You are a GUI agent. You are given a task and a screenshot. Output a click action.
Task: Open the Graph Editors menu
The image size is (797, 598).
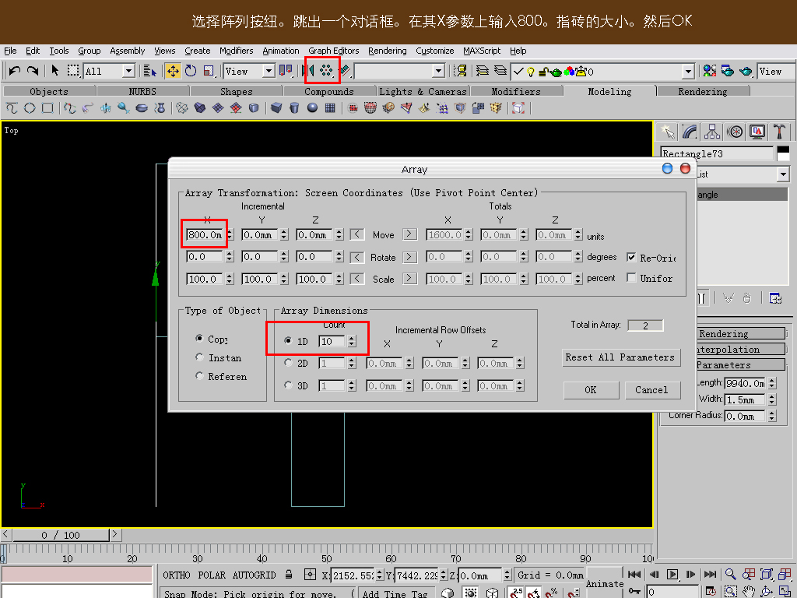pos(333,51)
